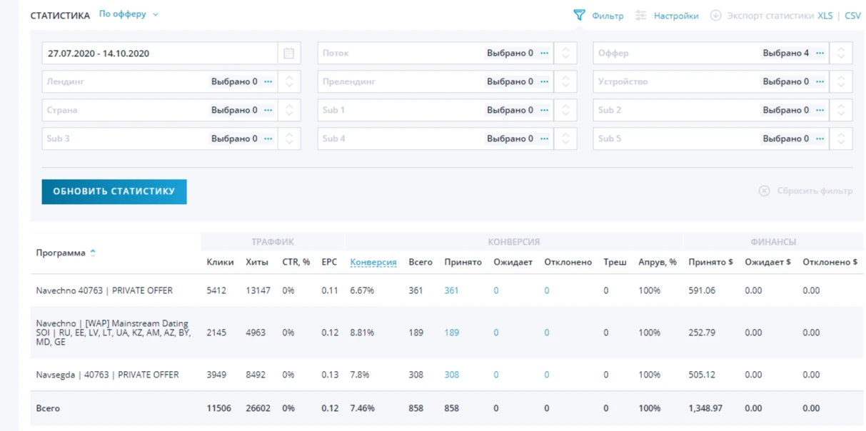
Task: Click the Settings sliders icon
Action: coord(641,15)
